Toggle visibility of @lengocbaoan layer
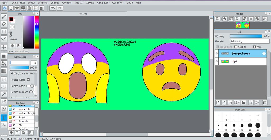The height and width of the screenshot is (140, 271). 217,53
